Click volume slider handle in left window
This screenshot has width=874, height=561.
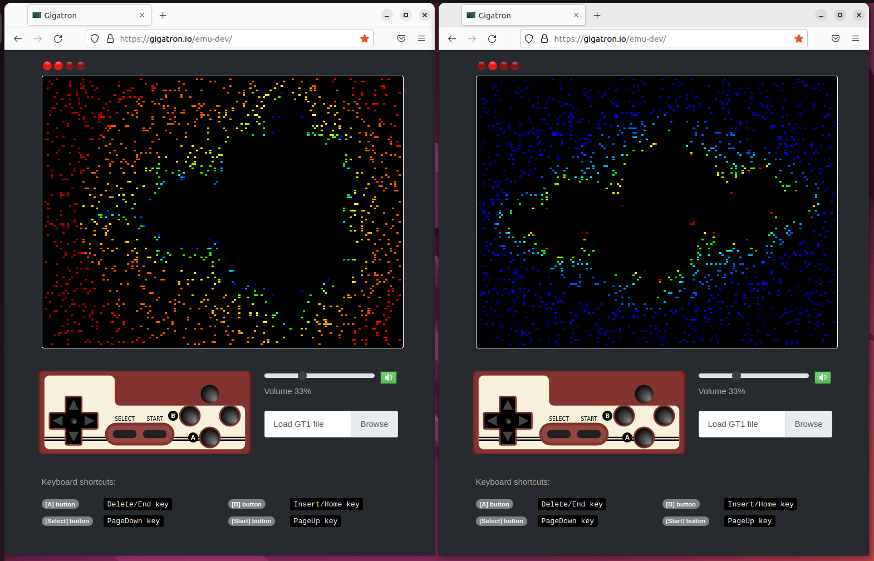pyautogui.click(x=302, y=376)
